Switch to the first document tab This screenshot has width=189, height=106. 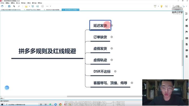[11, 10]
